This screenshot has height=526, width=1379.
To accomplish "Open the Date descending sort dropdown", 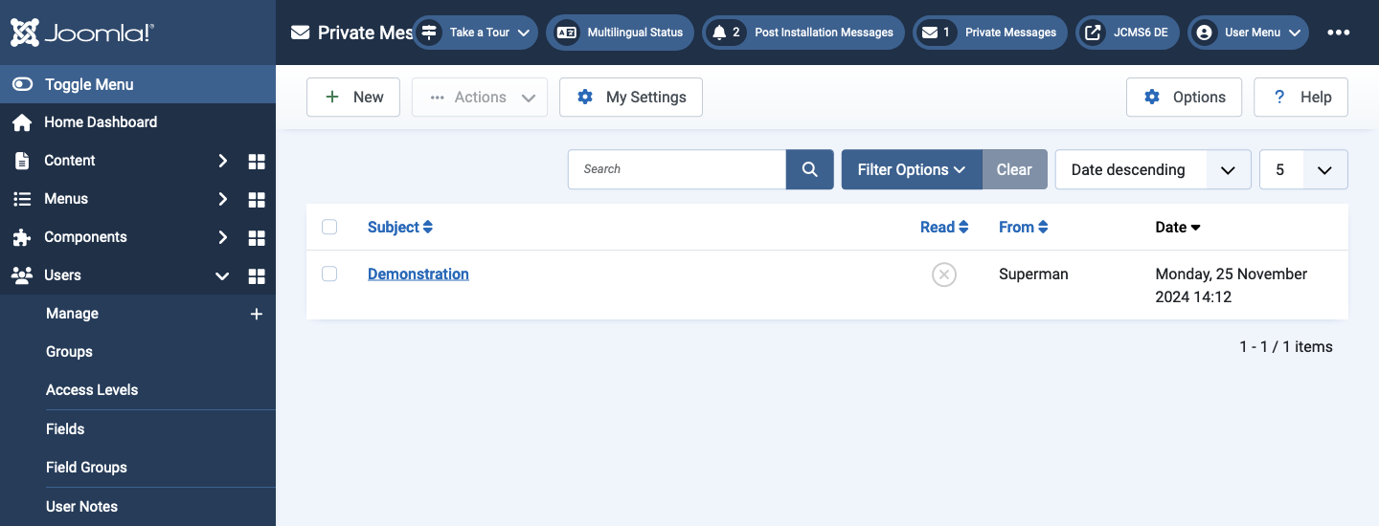I will 1153,169.
